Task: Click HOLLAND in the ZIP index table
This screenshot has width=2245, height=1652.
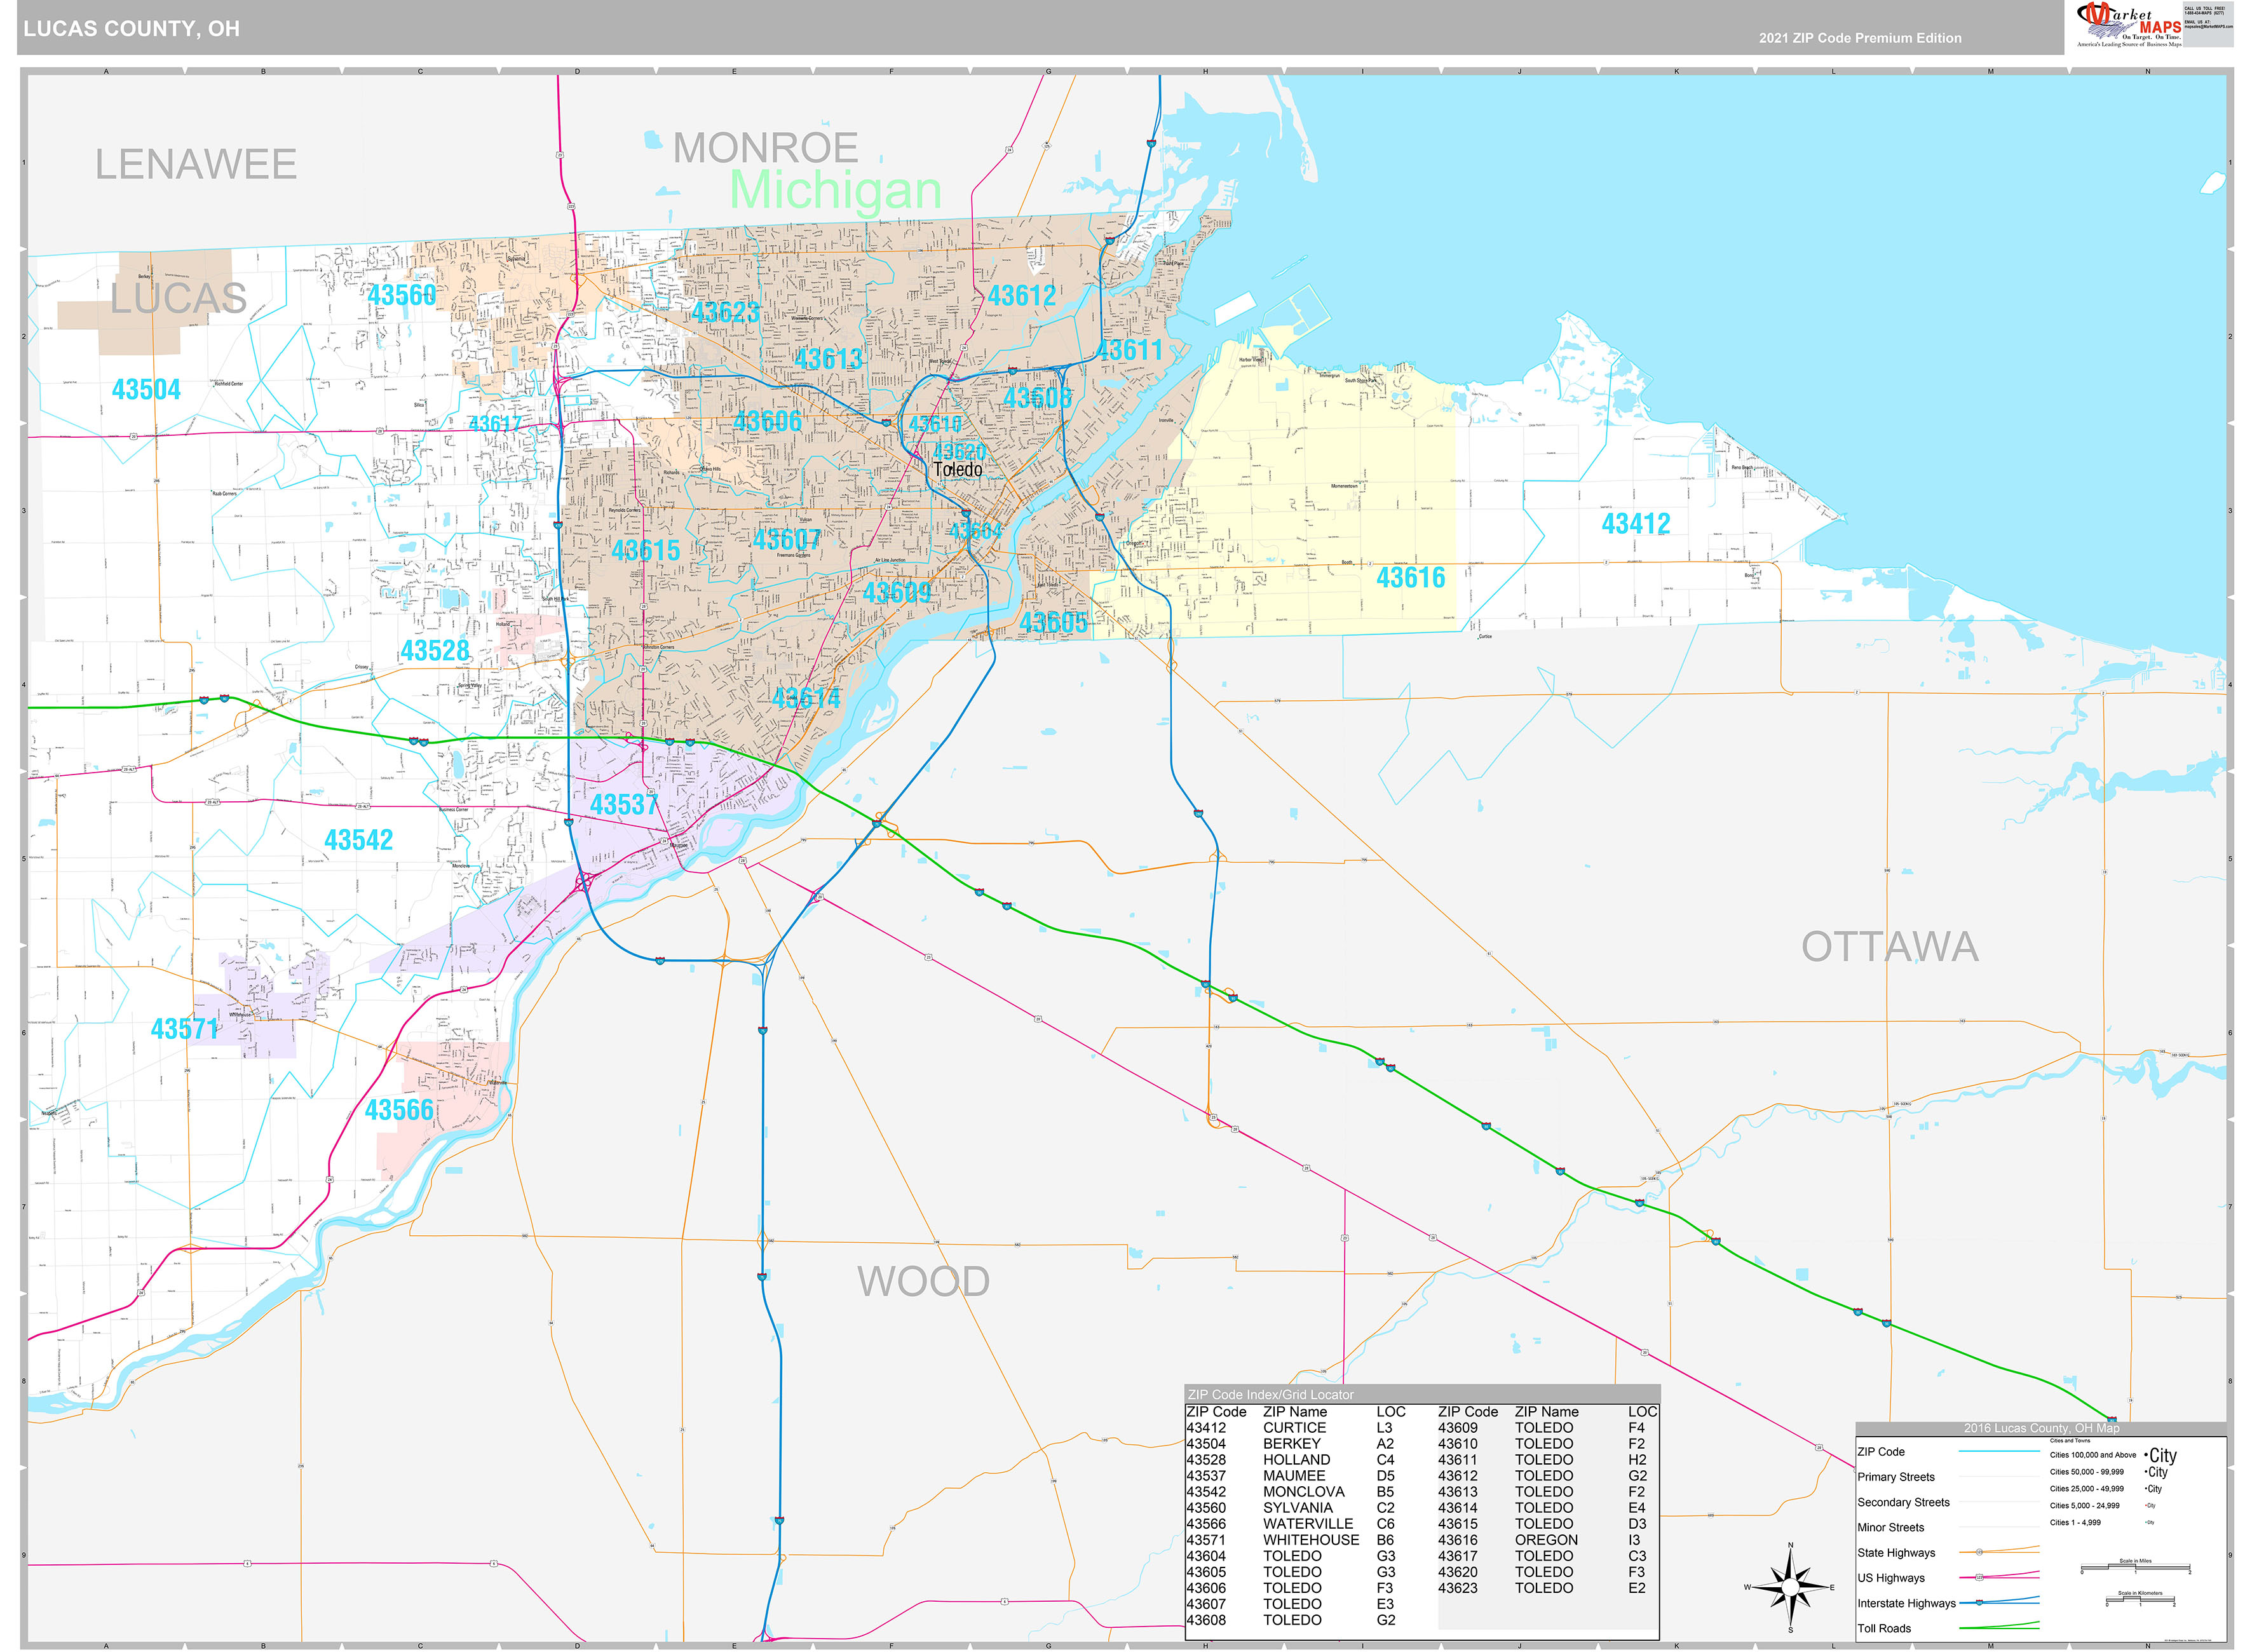Action: point(1296,1460)
